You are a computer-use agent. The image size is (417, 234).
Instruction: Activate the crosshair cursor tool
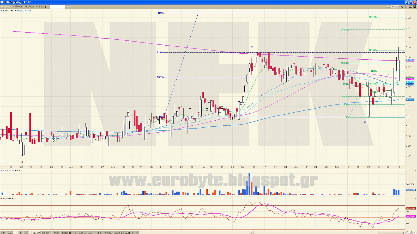tap(393, 7)
